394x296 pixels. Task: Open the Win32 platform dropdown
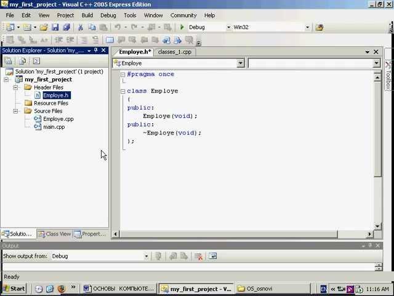(x=307, y=27)
